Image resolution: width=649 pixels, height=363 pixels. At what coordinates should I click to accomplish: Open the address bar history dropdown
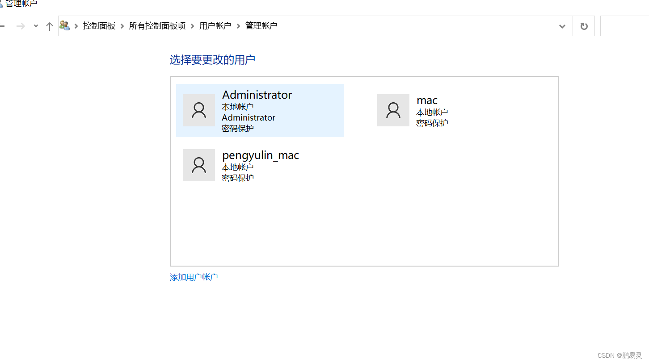(x=562, y=26)
